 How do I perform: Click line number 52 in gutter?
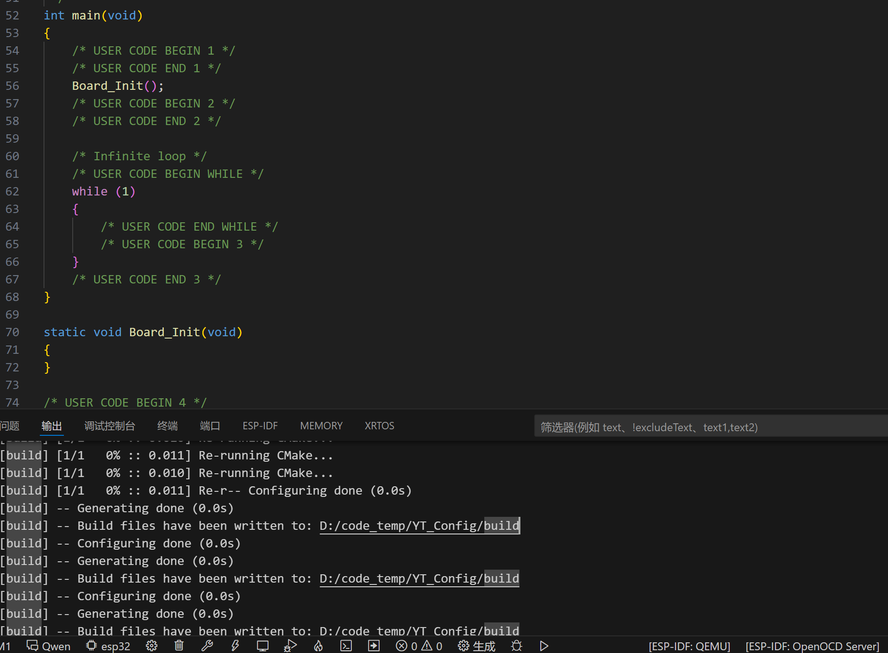click(x=13, y=15)
